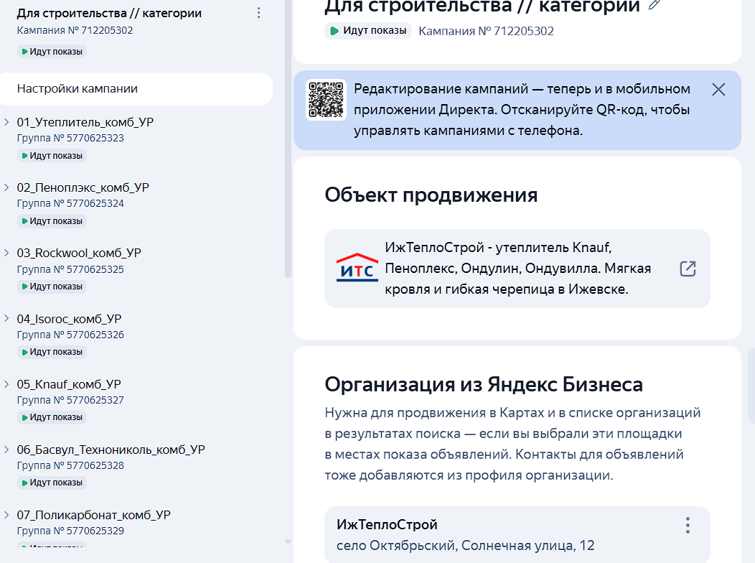Expand group 05_Knauf_комб_УР
This screenshot has width=755, height=563.
click(6, 384)
